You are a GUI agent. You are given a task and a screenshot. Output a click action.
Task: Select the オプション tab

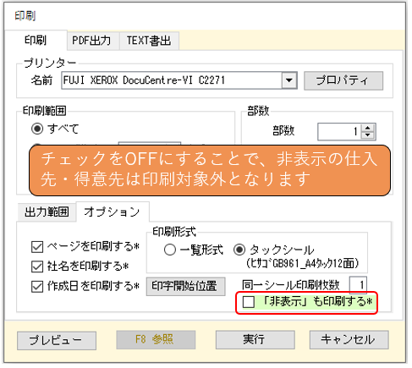pos(113,211)
